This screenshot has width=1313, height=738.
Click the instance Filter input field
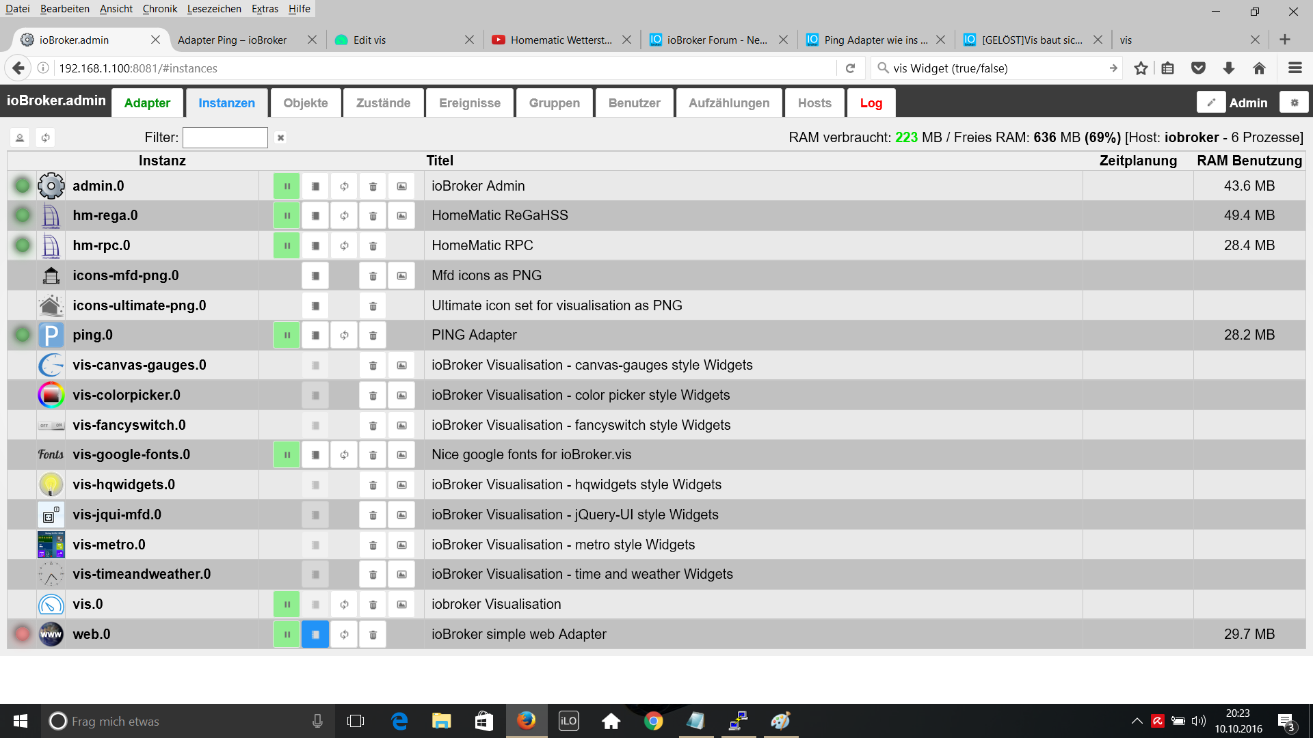(225, 137)
